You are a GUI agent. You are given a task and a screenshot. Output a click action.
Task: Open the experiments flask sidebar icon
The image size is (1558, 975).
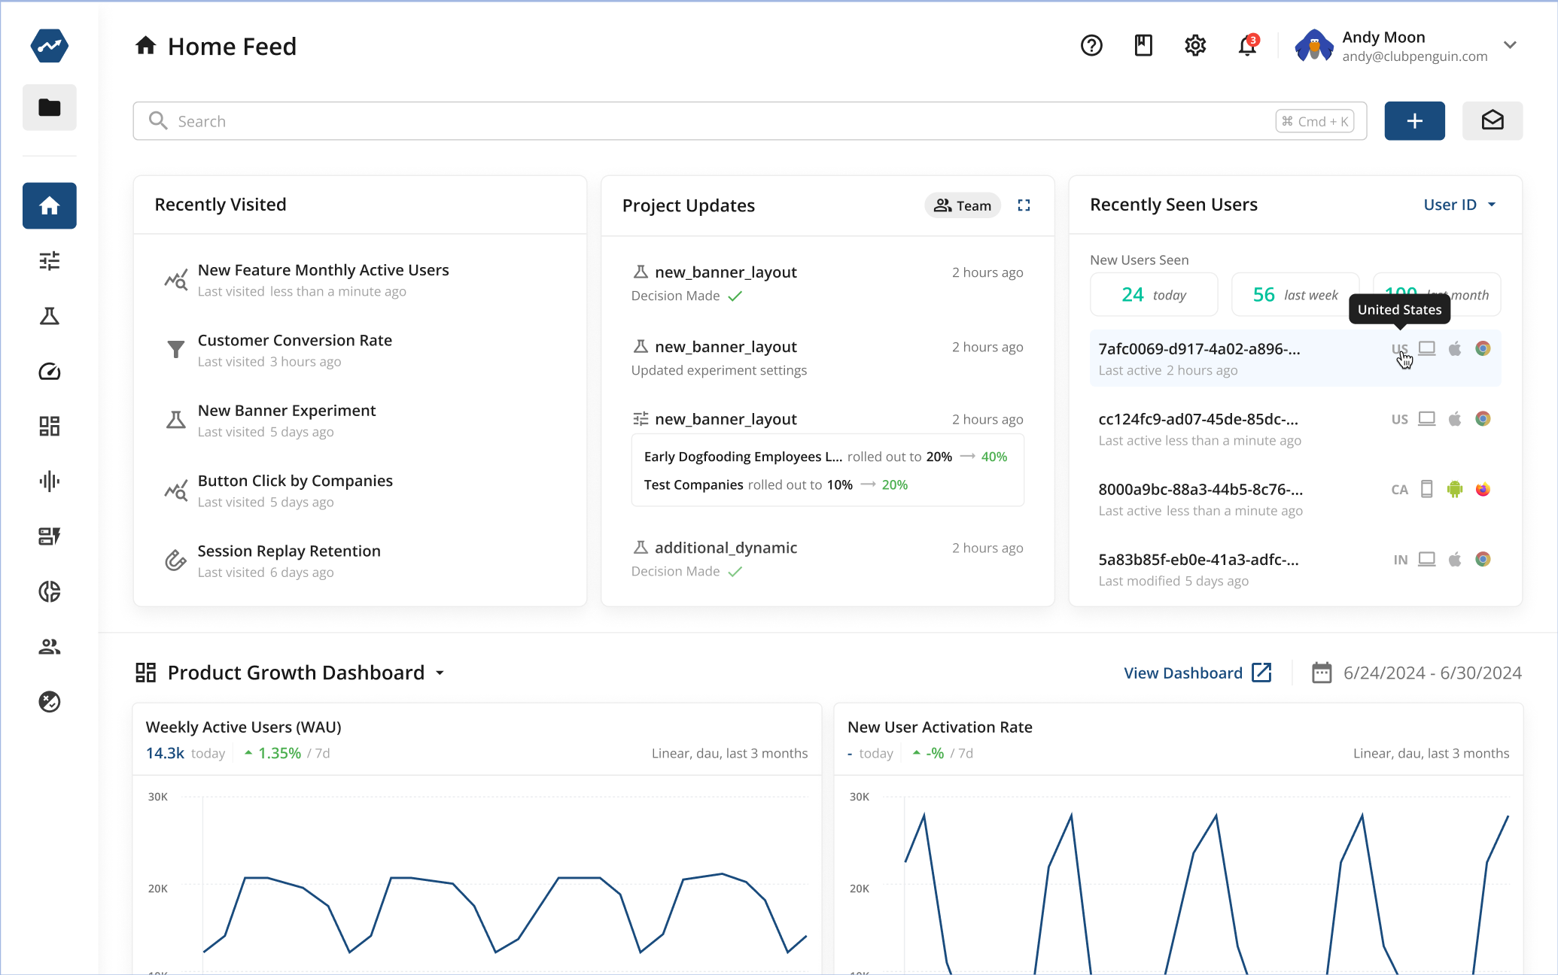tap(50, 316)
